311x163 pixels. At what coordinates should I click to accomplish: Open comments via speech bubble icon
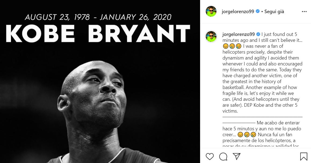click(223, 157)
